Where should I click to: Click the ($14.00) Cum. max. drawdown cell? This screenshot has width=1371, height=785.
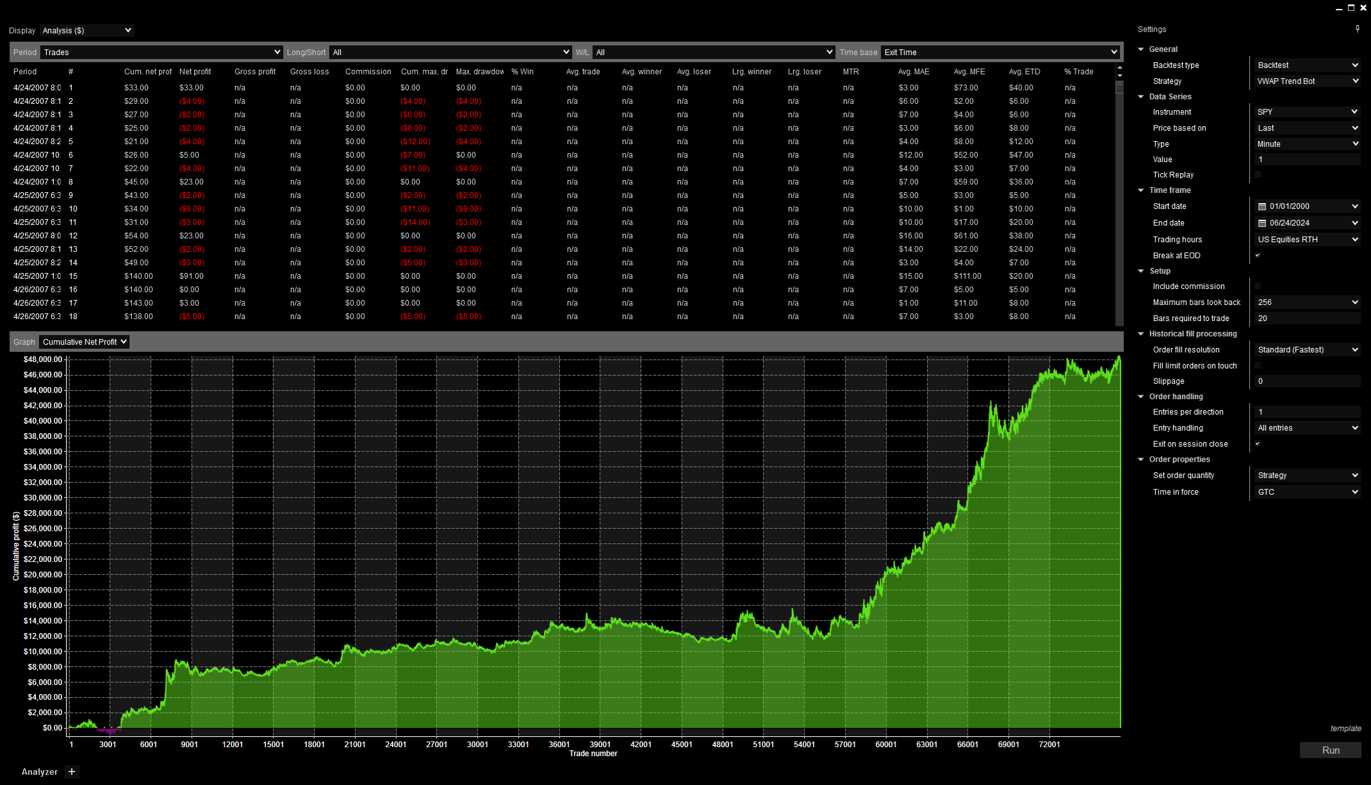(415, 222)
